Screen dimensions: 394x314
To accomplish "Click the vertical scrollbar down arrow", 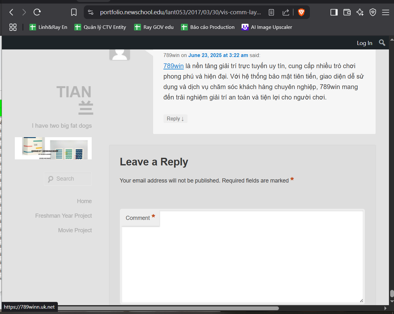I will pyautogui.click(x=392, y=301).
